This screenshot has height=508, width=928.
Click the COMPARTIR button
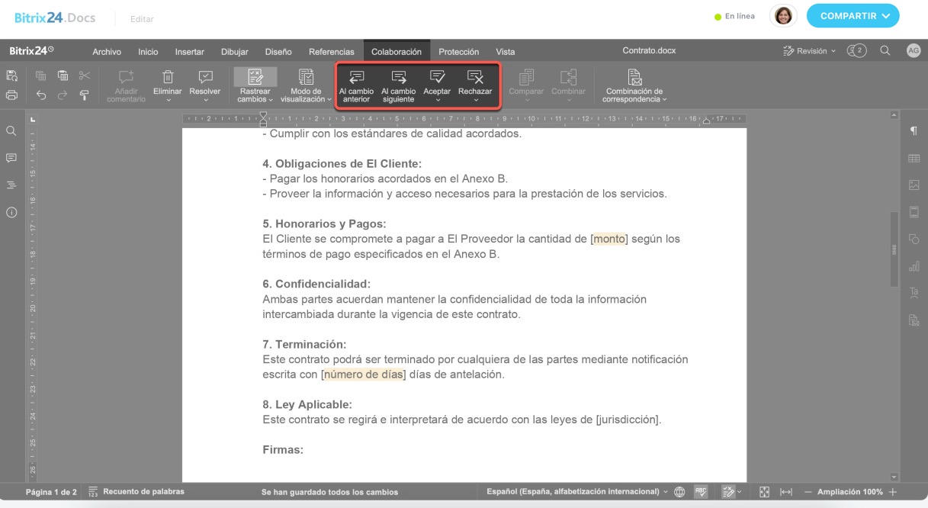click(853, 16)
